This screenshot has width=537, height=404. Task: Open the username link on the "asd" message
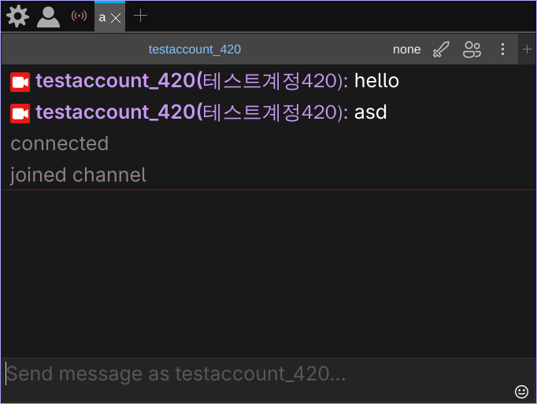115,112
